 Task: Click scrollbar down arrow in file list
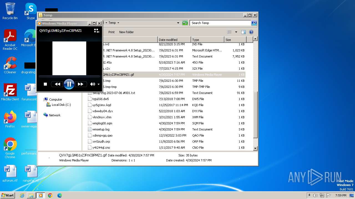coord(255,148)
